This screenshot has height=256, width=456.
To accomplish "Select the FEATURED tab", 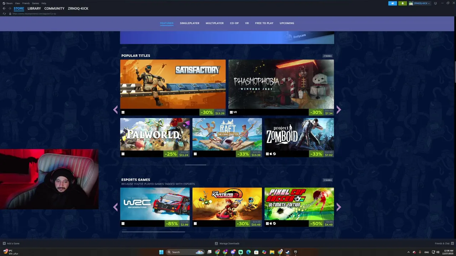I will (x=166, y=23).
